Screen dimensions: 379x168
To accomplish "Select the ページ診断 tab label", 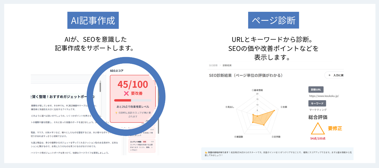I will pos(273,20).
